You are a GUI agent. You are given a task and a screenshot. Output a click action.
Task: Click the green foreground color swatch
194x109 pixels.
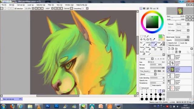tap(160, 36)
